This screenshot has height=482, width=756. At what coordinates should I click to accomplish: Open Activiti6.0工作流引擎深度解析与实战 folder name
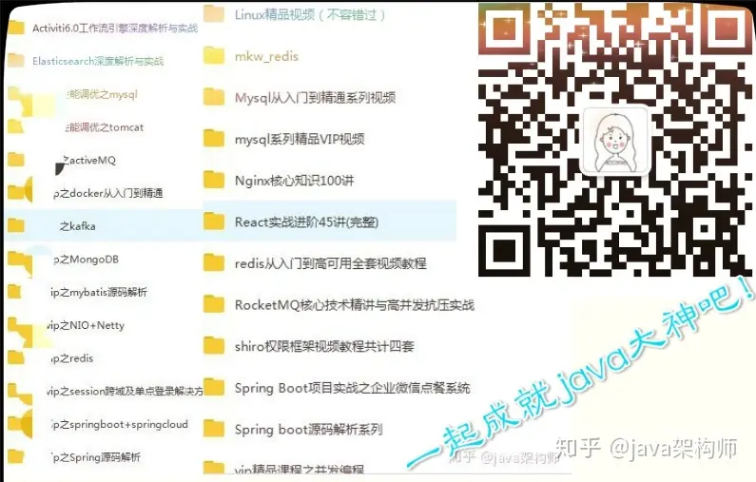(x=115, y=29)
